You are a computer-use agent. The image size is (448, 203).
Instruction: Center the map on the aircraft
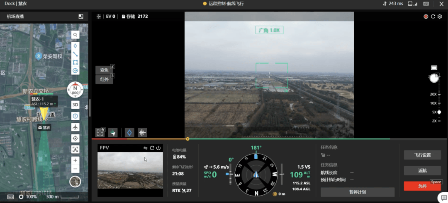click(75, 127)
